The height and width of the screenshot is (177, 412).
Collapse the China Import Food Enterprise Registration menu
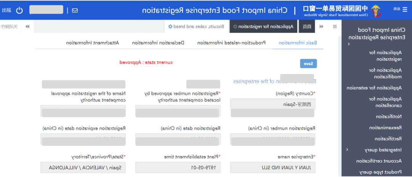click(348, 44)
